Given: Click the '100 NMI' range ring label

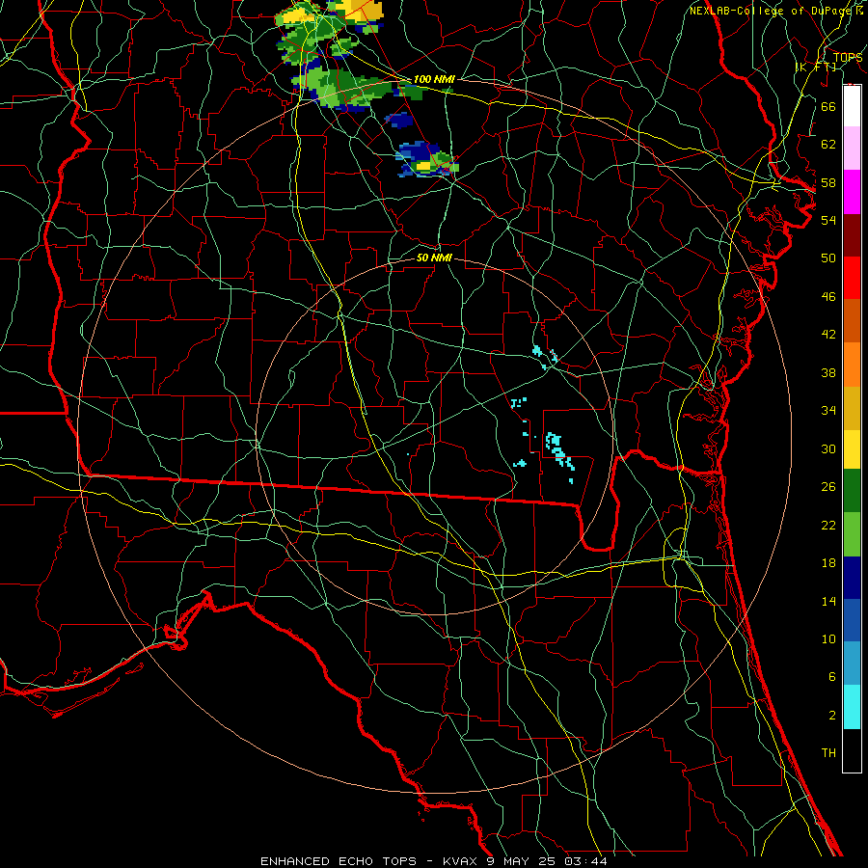Looking at the screenshot, I should 434,79.
